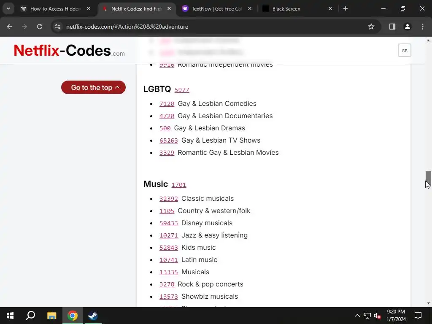Open the GB region selector
Image resolution: width=432 pixels, height=324 pixels.
404,51
